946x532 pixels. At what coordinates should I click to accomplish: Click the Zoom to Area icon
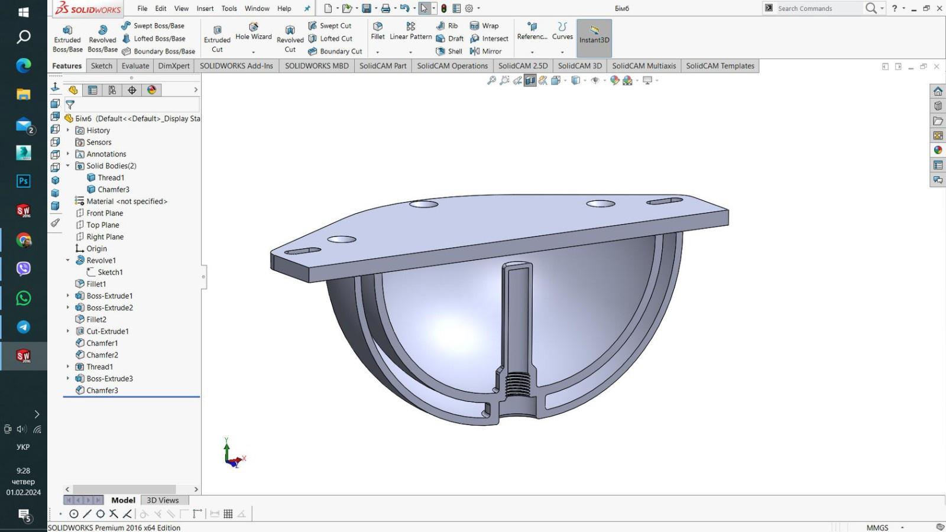click(x=504, y=80)
